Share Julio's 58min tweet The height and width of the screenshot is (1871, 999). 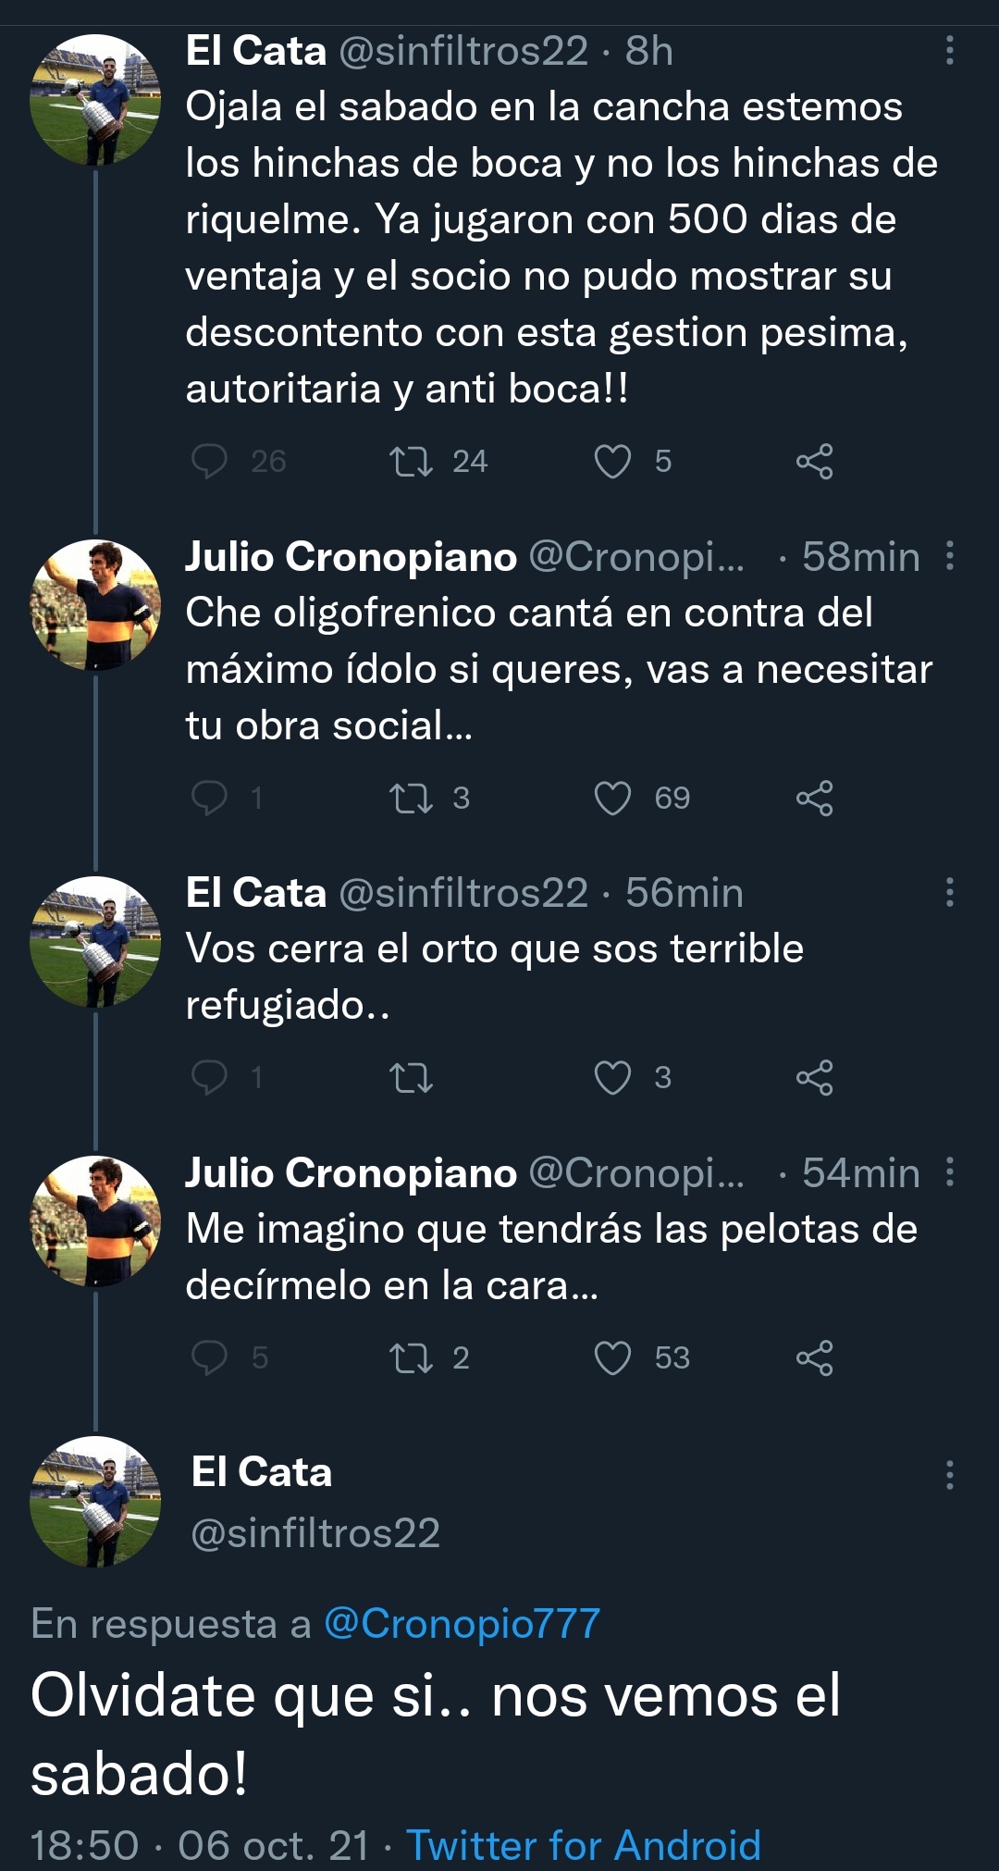814,798
